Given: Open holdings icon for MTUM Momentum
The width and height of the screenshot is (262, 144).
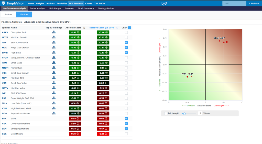Looking at the screenshot, I should [54, 68].
